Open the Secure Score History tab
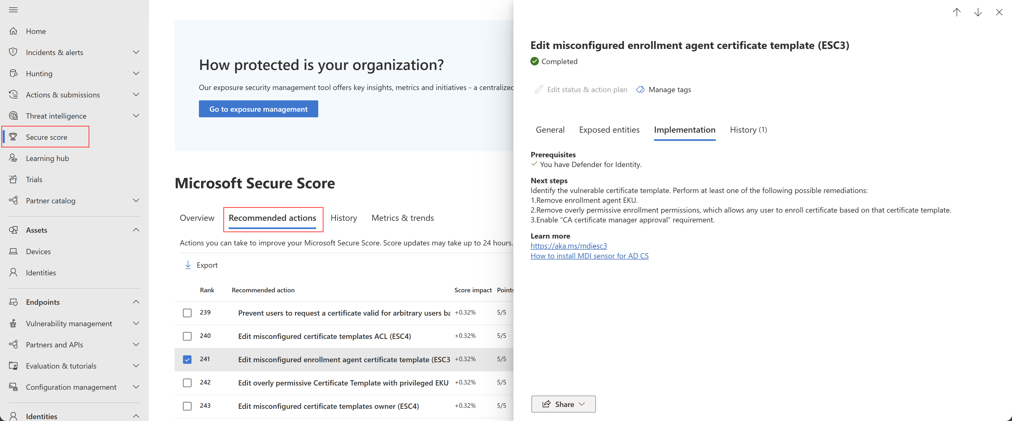Screen dimensions: 1012x421 click(x=344, y=218)
